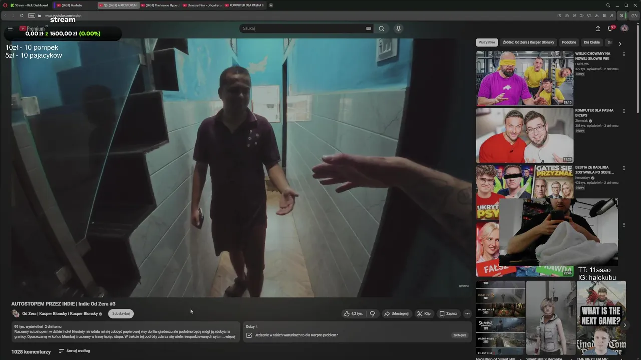Open the Evolution of Silent Hill short
This screenshot has height=360, width=641.
(500, 318)
